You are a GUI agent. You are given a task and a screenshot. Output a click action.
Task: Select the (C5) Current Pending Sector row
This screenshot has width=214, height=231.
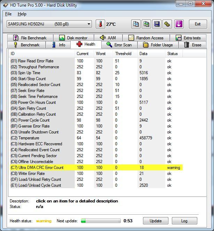click(x=96, y=156)
